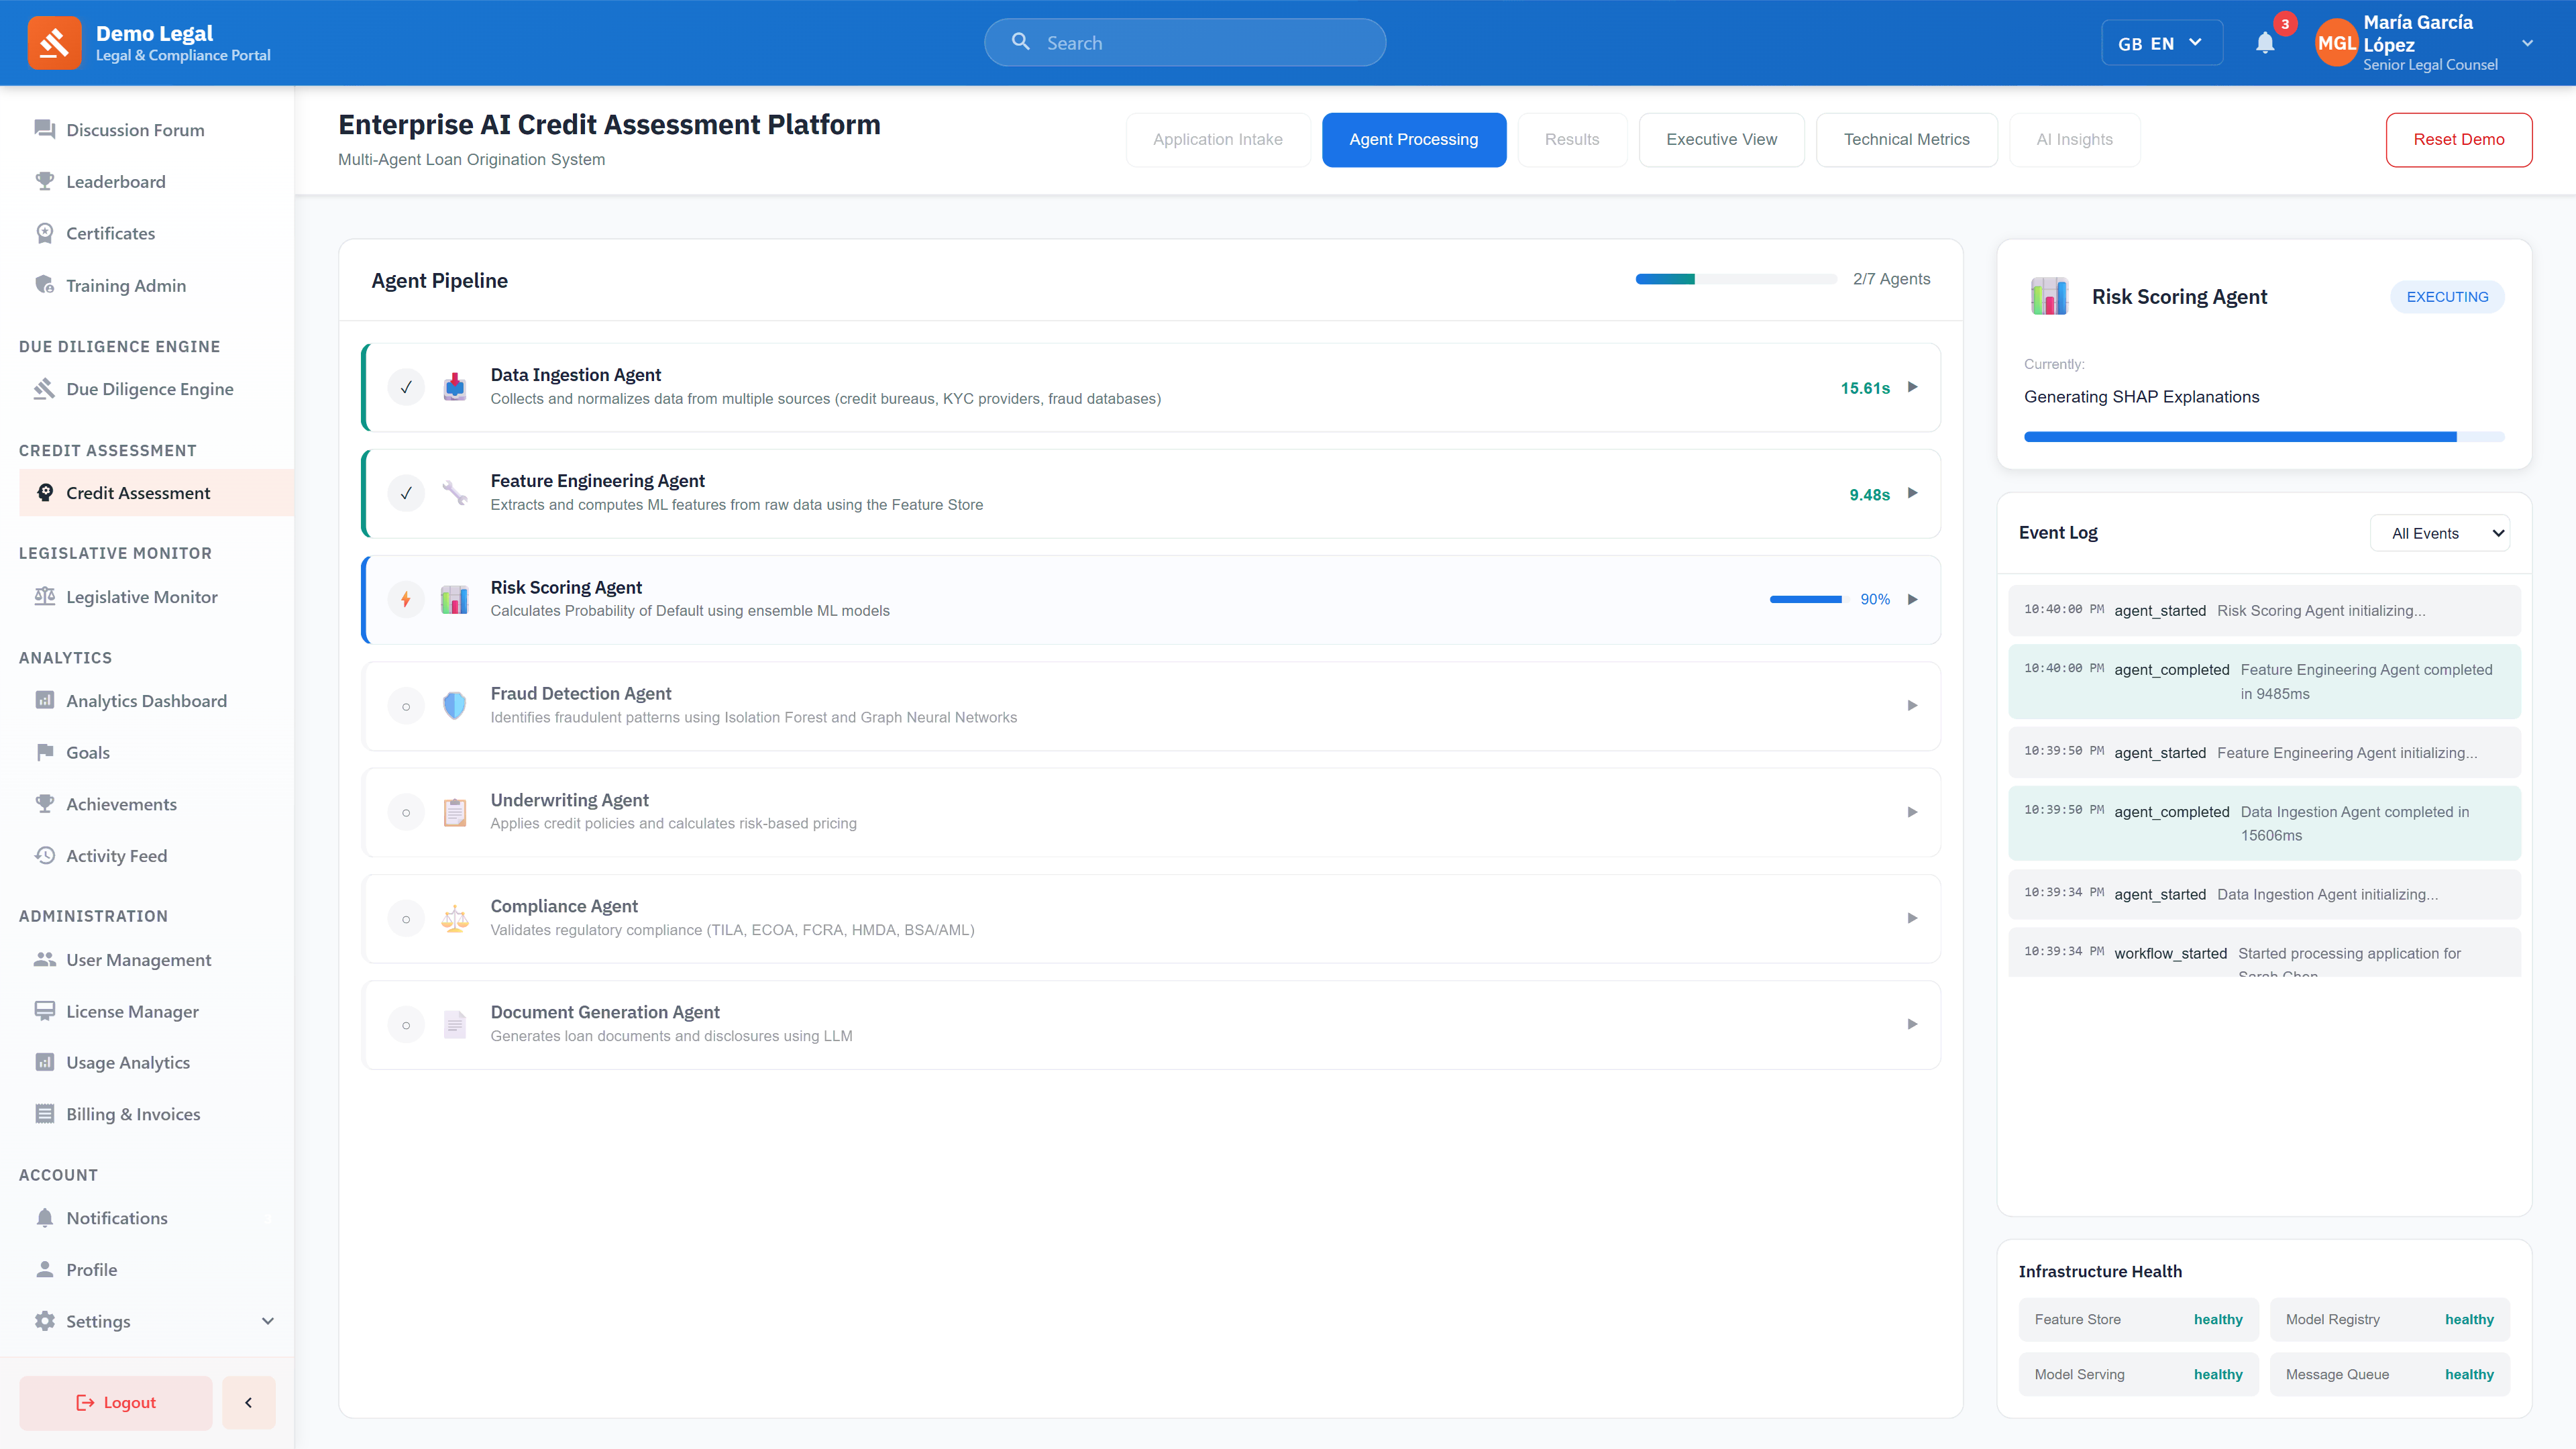Screen dimensions: 2576x1449
Task: Switch to the Executive View tab
Action: (1721, 139)
